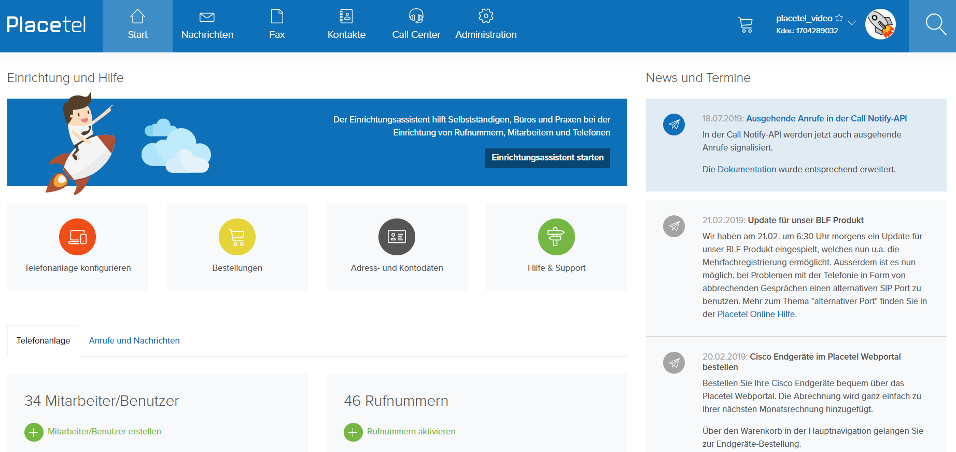The image size is (956, 452).
Task: Open the shopping cart in header
Action: point(745,25)
